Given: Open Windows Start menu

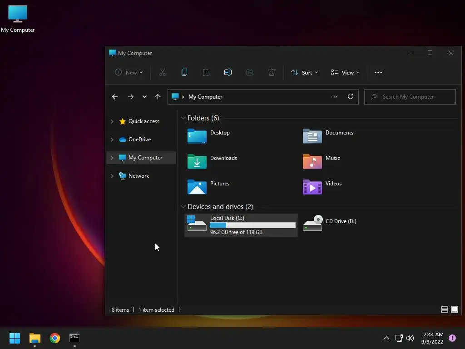Looking at the screenshot, I should [15, 338].
